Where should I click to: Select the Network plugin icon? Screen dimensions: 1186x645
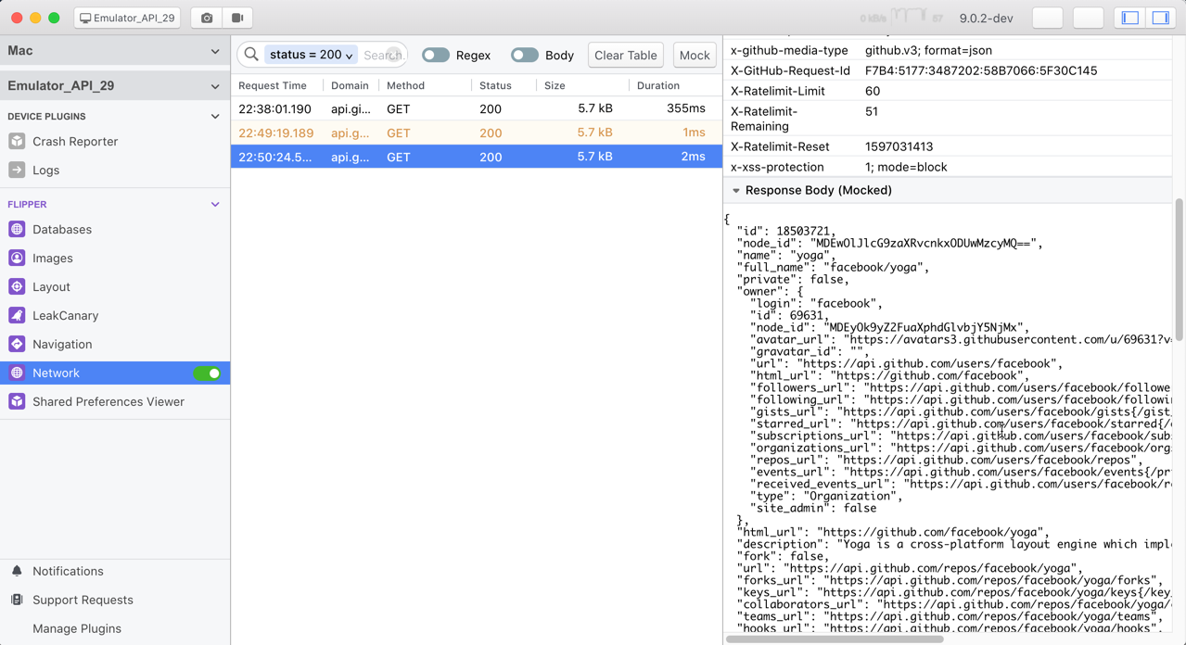17,373
